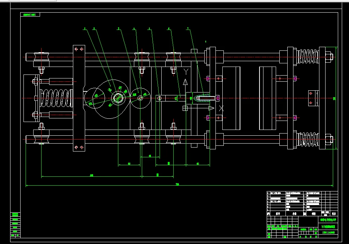Click the '代号' header in the parts list
This screenshot has height=244, width=349.
(278, 213)
